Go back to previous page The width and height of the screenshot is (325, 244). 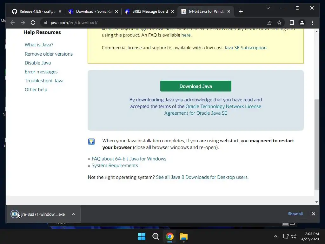tap(13, 23)
